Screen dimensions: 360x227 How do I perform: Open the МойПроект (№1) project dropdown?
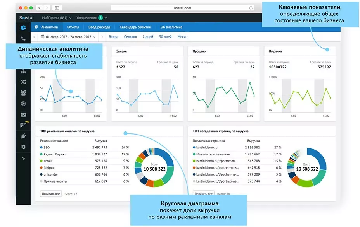point(57,18)
